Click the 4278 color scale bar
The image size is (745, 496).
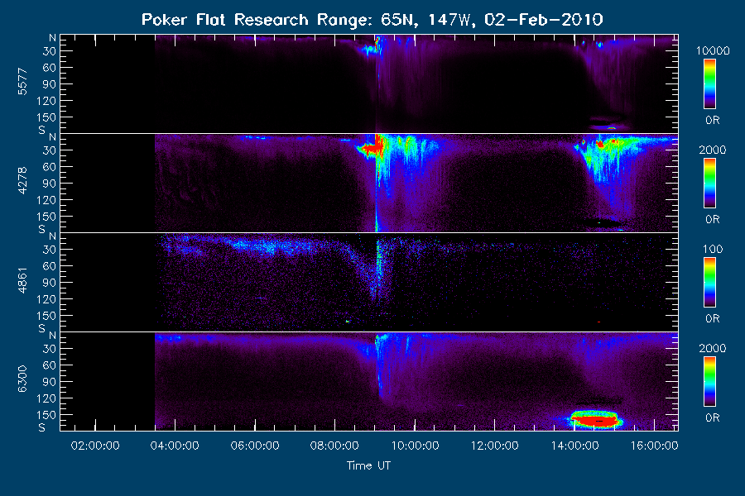(710, 184)
